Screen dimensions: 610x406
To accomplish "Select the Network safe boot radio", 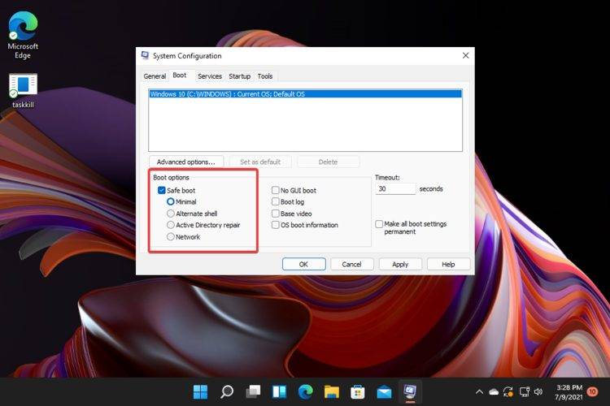I will [170, 237].
